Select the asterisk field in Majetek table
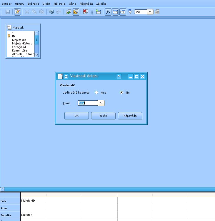215x221 pixels. (x=13, y=33)
